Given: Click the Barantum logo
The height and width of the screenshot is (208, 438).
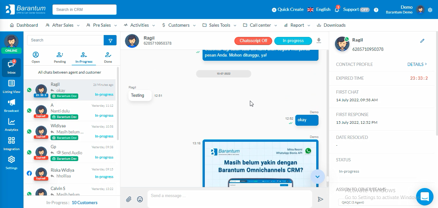Looking at the screenshot, I should (26, 9).
